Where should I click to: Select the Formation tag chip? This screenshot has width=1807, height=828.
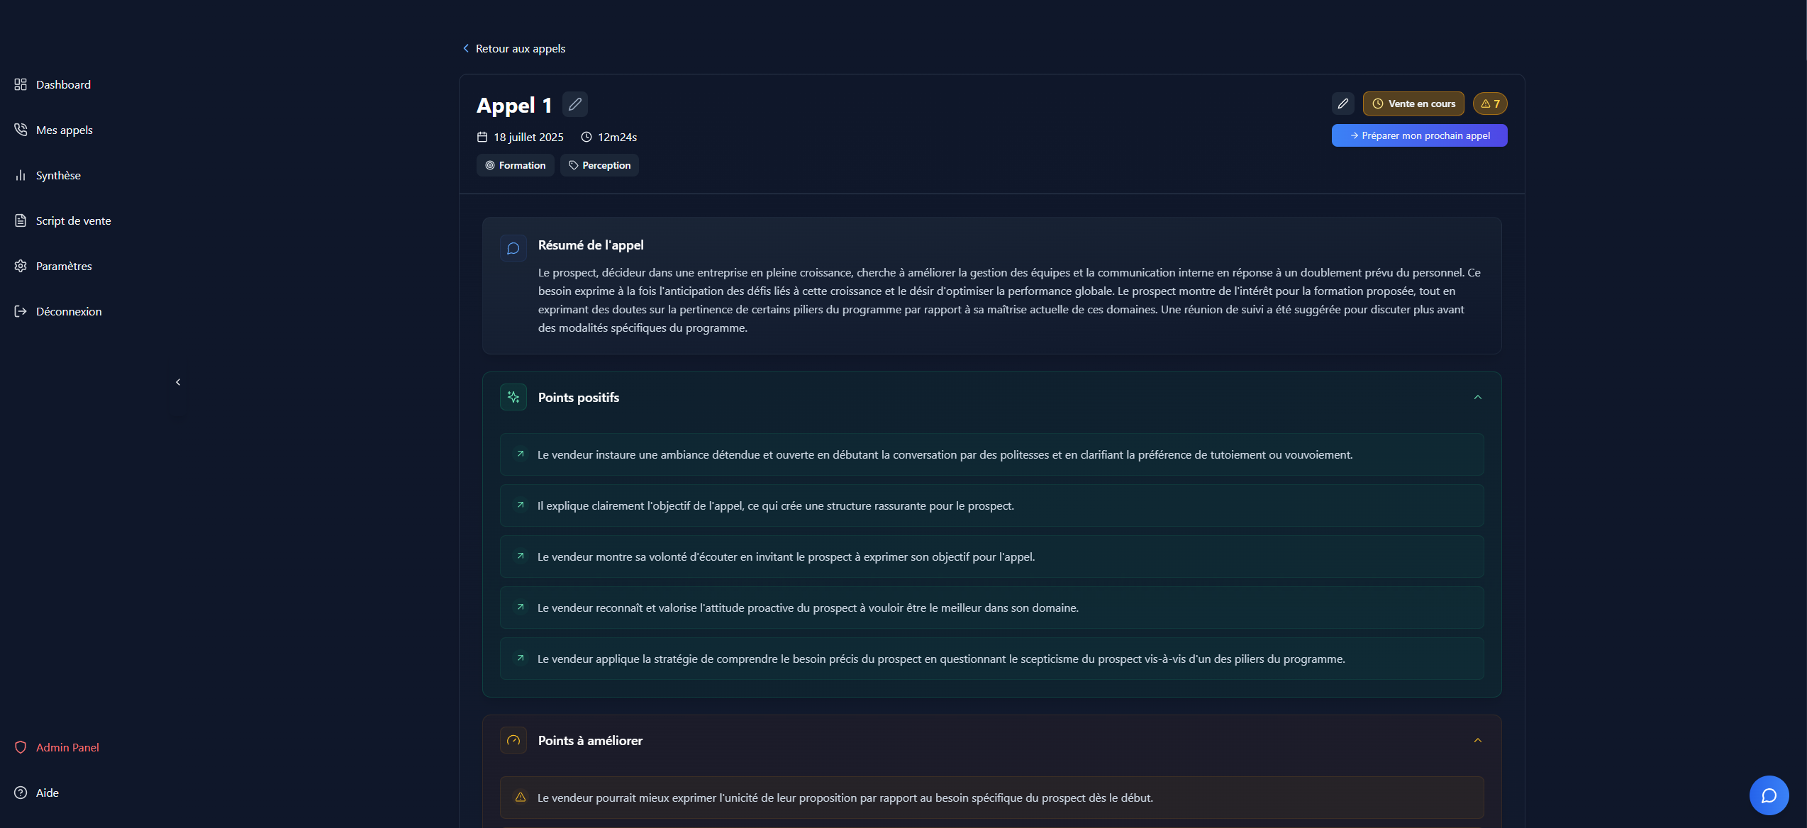pos(515,165)
